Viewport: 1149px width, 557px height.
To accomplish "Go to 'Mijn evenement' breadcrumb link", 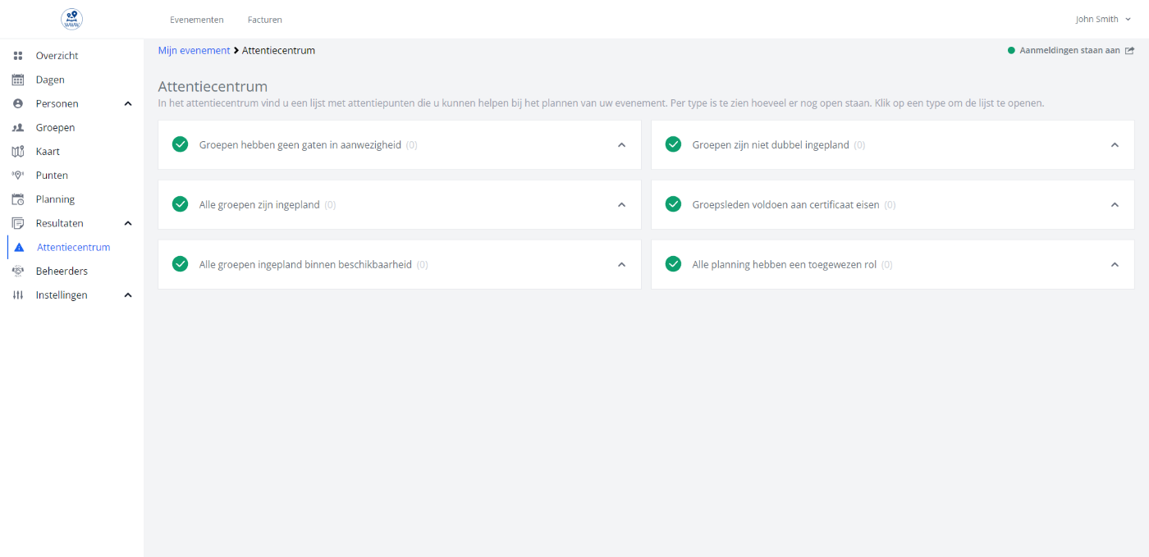I will (194, 50).
